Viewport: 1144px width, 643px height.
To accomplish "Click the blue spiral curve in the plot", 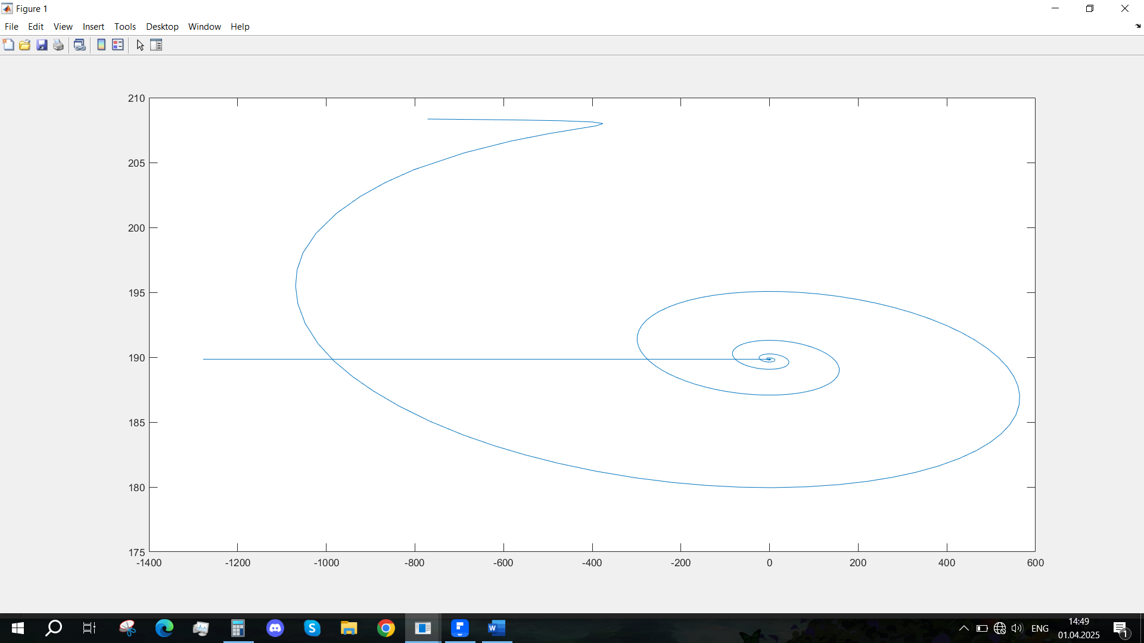I will click(x=770, y=487).
